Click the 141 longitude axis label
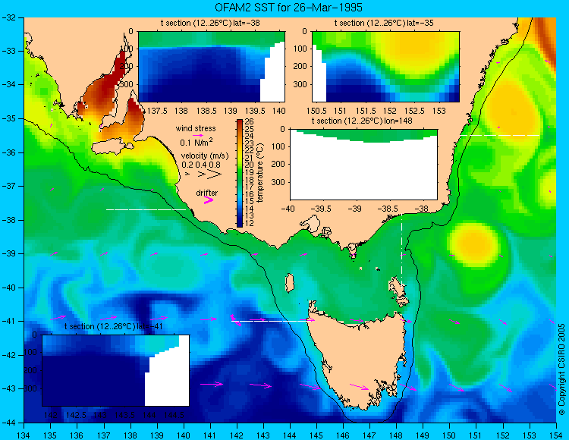The height and width of the screenshot is (440, 569). (x=210, y=435)
